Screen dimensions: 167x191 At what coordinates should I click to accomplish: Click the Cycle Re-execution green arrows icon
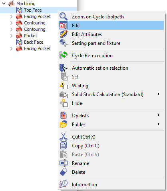pos(64,55)
